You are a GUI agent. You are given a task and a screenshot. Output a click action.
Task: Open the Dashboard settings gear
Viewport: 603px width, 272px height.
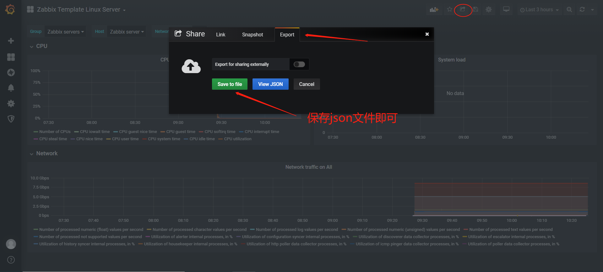tap(489, 9)
